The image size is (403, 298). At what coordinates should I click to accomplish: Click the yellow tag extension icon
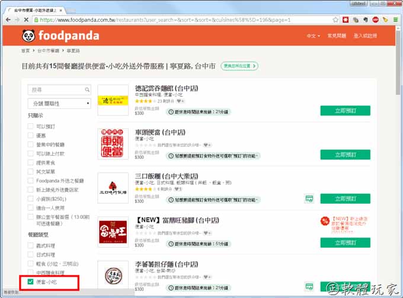[x=385, y=20]
